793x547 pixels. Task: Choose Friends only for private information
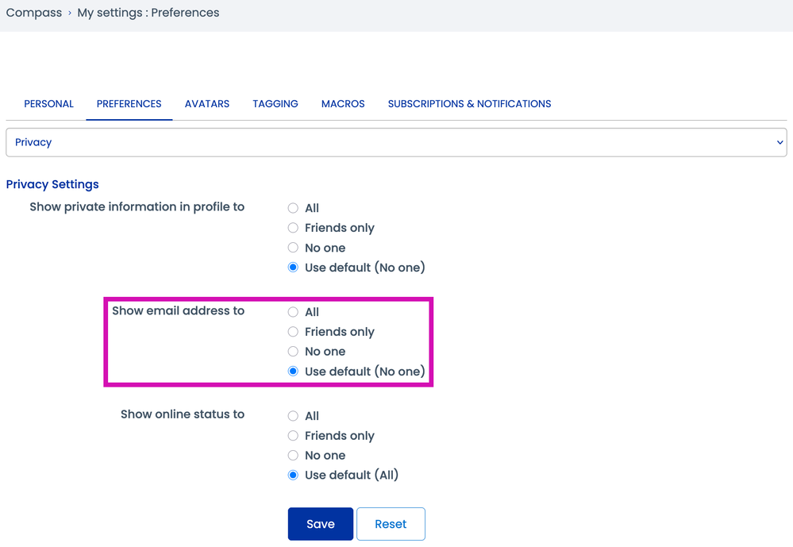point(293,228)
